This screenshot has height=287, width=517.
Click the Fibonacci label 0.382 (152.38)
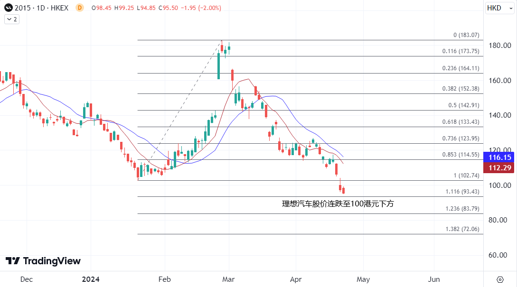[x=461, y=89]
